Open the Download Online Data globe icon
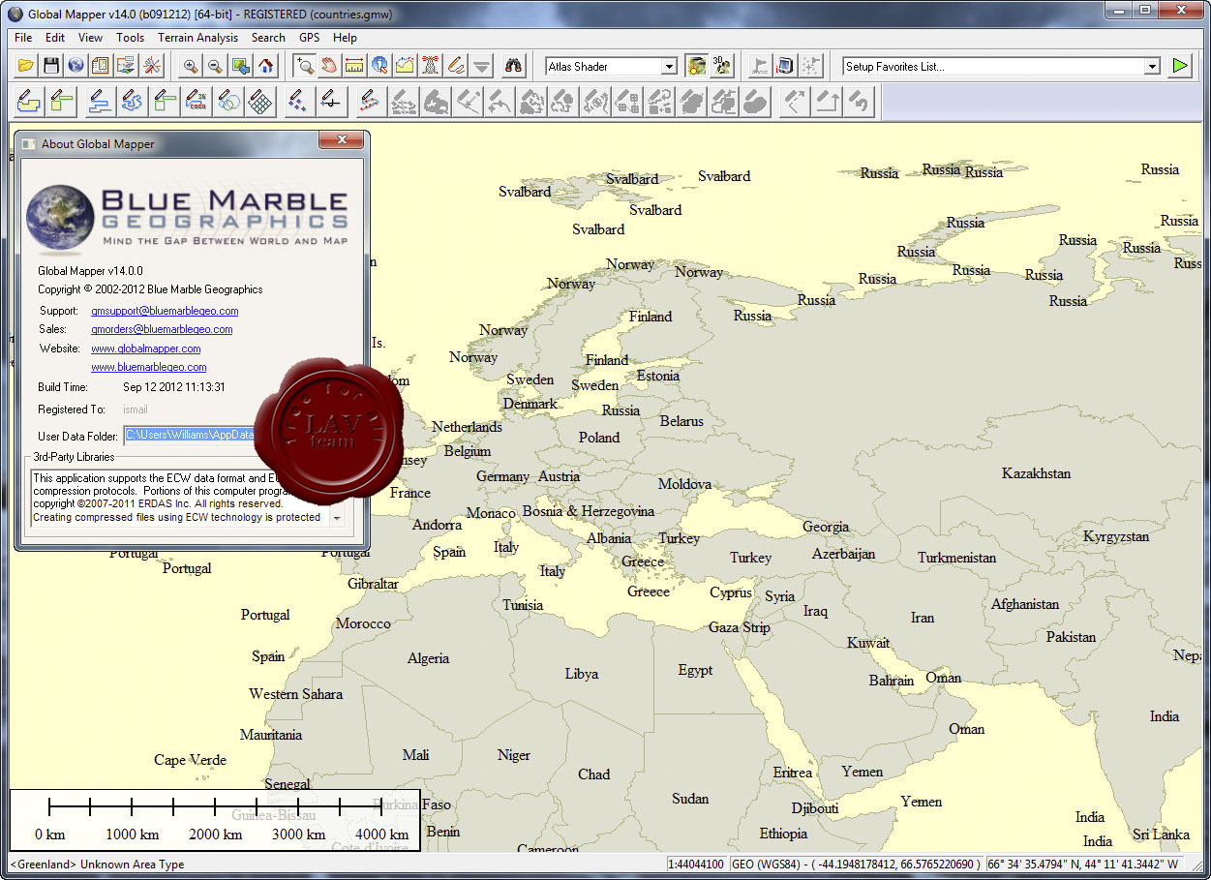Screen dimensions: 1211x880 [x=76, y=67]
